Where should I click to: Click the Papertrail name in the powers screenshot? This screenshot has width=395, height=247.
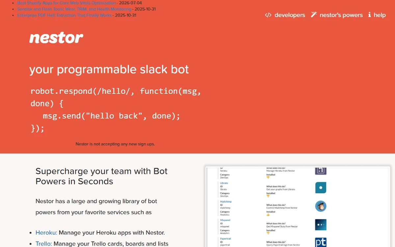226,238
